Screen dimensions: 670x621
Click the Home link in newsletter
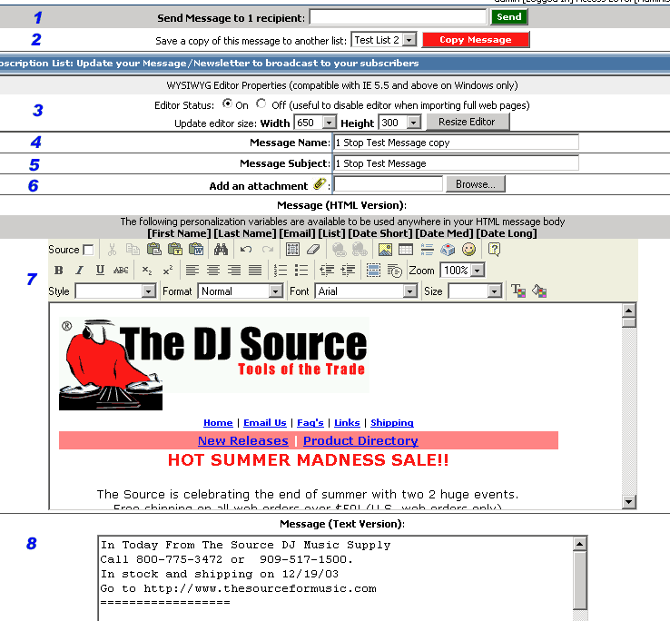click(x=218, y=423)
